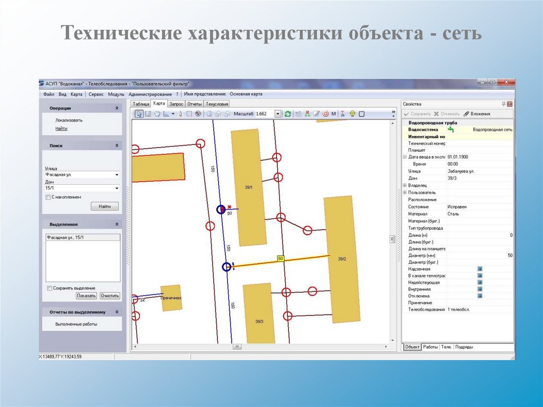Toggle the Надземная property checkbox
The width and height of the screenshot is (543, 407).
coord(479,269)
